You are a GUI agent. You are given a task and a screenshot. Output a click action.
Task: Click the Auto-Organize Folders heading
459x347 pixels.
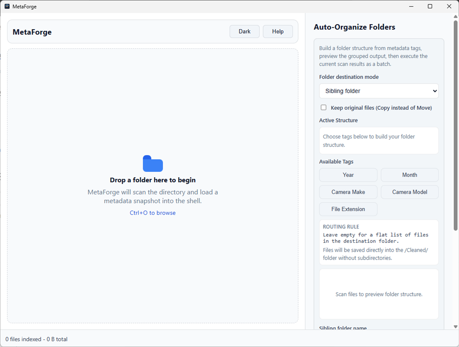tap(354, 27)
